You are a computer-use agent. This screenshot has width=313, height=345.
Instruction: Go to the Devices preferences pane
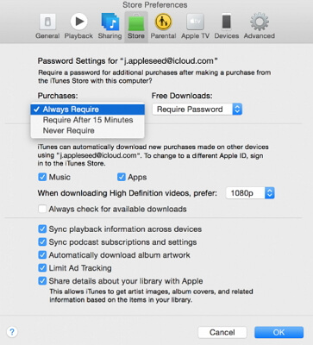coord(227,27)
